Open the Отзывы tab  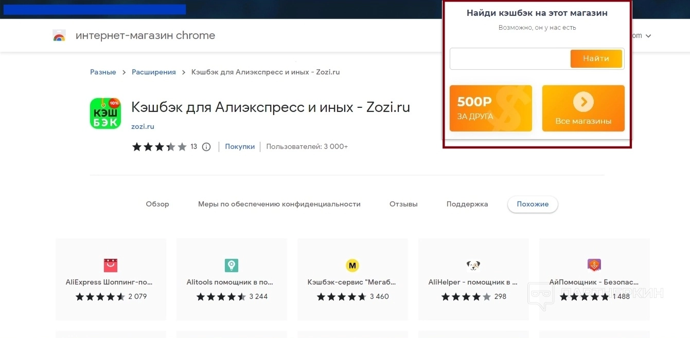(x=403, y=204)
